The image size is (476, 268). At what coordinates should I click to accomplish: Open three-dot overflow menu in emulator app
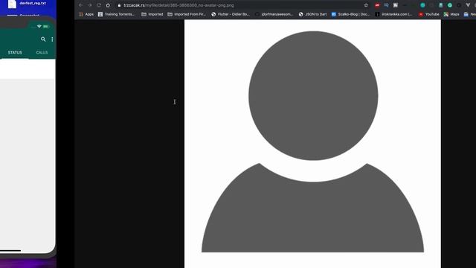52,39
